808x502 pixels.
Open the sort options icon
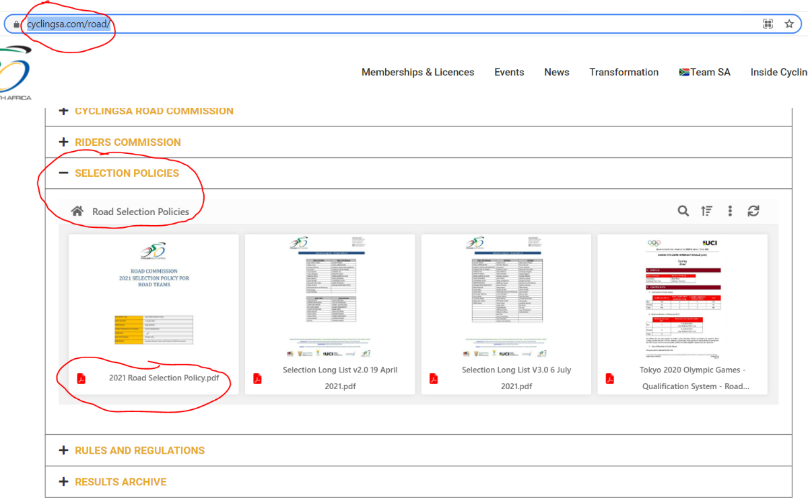[x=706, y=211]
